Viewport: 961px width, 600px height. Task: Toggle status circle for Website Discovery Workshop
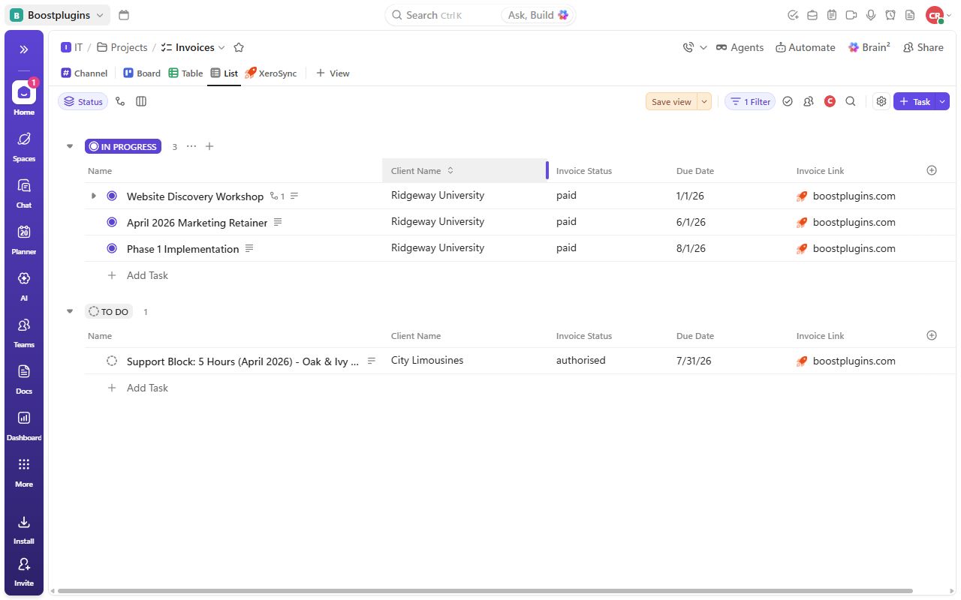click(112, 196)
